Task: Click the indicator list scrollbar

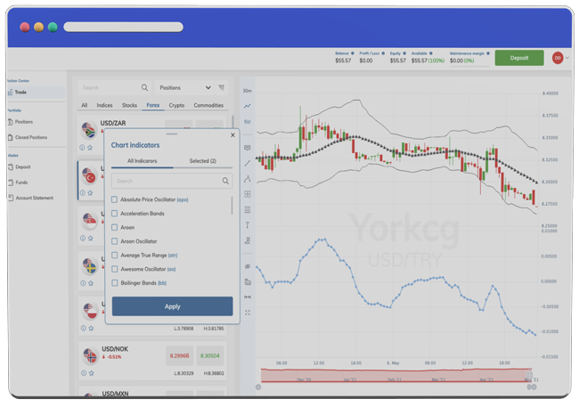Action: 232,205
